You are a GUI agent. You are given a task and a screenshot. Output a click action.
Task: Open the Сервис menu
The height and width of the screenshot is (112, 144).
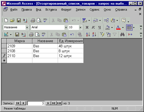94,10
